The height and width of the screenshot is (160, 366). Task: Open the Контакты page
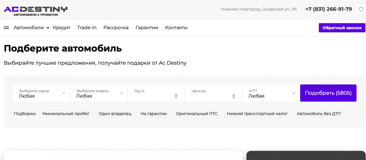tap(176, 28)
